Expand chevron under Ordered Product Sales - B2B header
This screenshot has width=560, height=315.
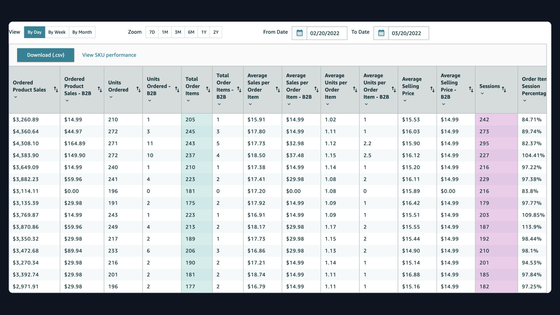click(67, 100)
